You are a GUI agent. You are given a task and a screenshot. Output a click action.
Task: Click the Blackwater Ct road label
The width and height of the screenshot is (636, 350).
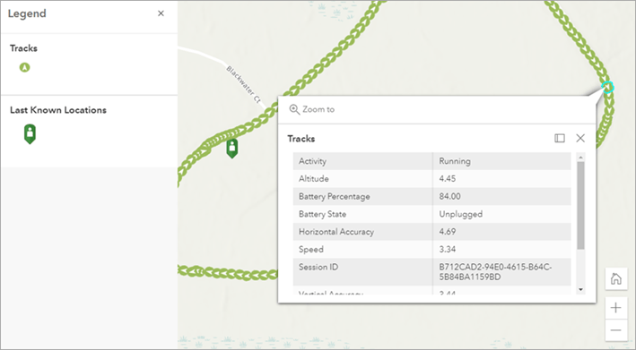click(243, 84)
